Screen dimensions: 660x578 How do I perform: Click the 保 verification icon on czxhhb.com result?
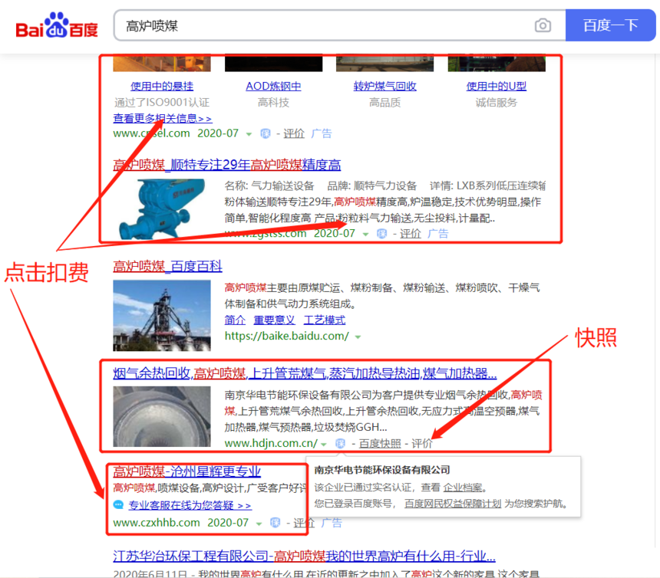(276, 523)
